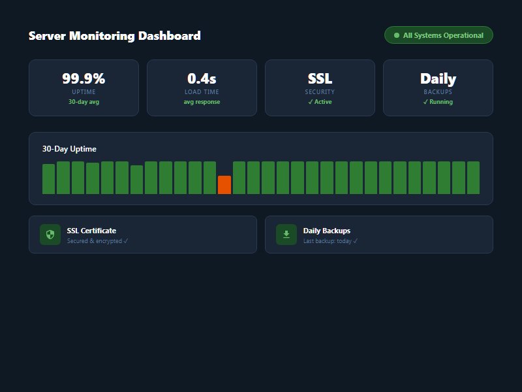522x392 pixels.
Task: Click the last bar of the uptime chart
Action: [473, 178]
